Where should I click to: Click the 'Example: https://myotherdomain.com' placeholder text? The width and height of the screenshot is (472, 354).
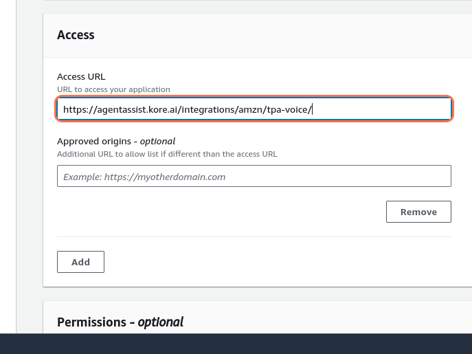(x=144, y=177)
